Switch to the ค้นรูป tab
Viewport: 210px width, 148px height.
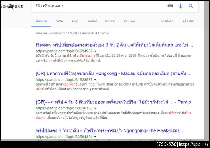tap(75, 21)
